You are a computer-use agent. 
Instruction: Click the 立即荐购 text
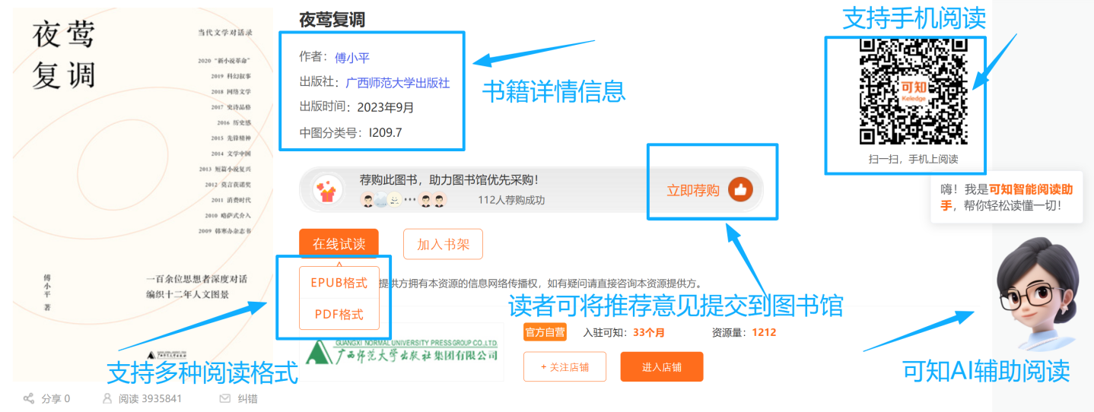coord(693,190)
